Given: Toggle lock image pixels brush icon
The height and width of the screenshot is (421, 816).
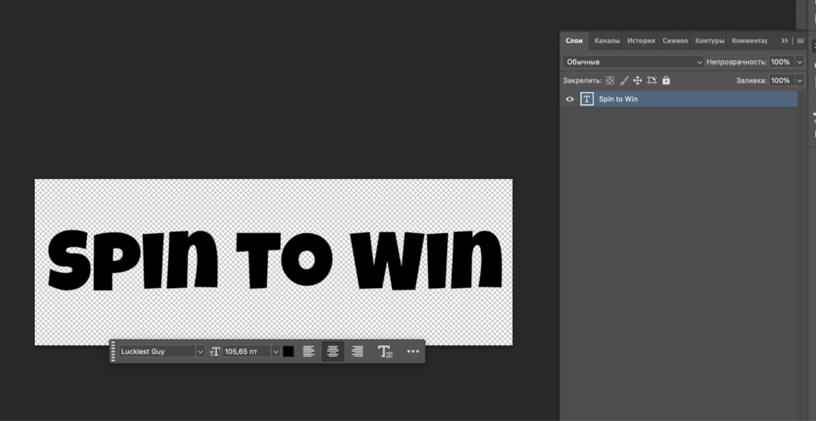Looking at the screenshot, I should 624,80.
